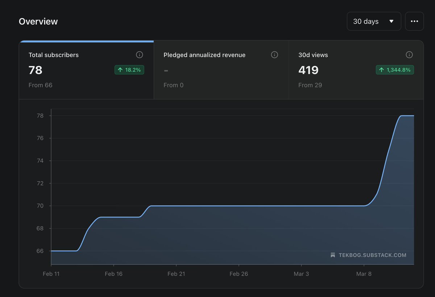Click the Feb 26 x-axis label

pyautogui.click(x=239, y=274)
